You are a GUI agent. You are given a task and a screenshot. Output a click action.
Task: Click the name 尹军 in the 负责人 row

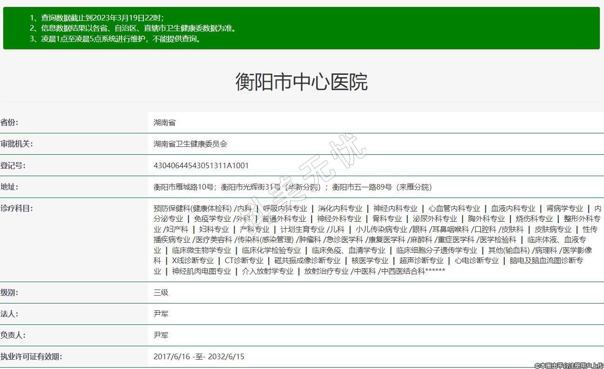161,336
